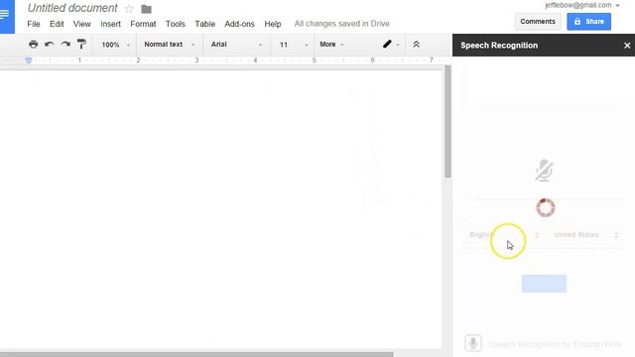Open the Insert menu
The height and width of the screenshot is (357, 635).
point(110,24)
